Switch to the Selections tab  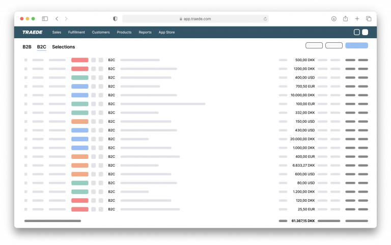point(63,47)
